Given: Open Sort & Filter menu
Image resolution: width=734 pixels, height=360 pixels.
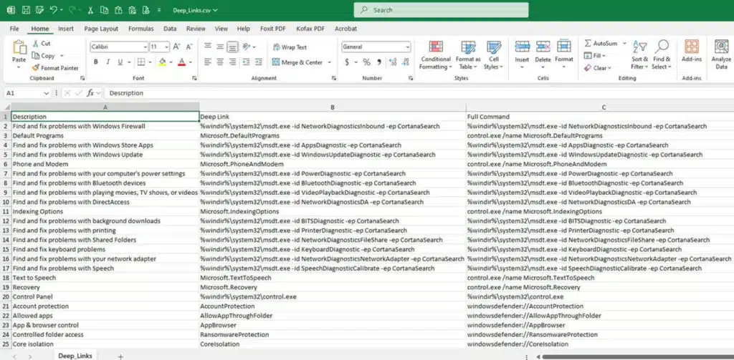Looking at the screenshot, I should pyautogui.click(x=639, y=55).
